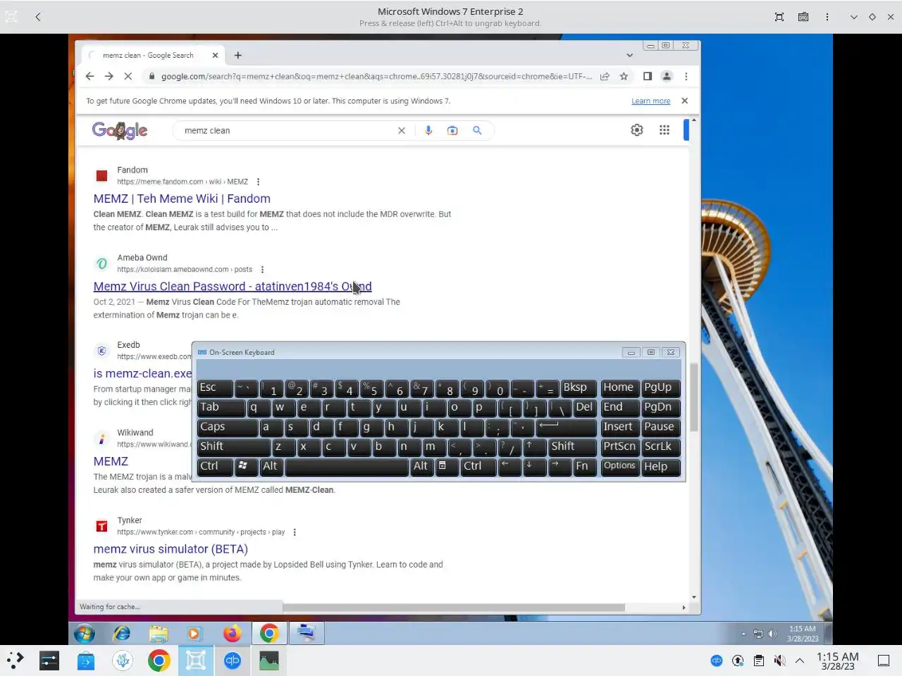Open the is memz-clean.exe result

tap(142, 374)
